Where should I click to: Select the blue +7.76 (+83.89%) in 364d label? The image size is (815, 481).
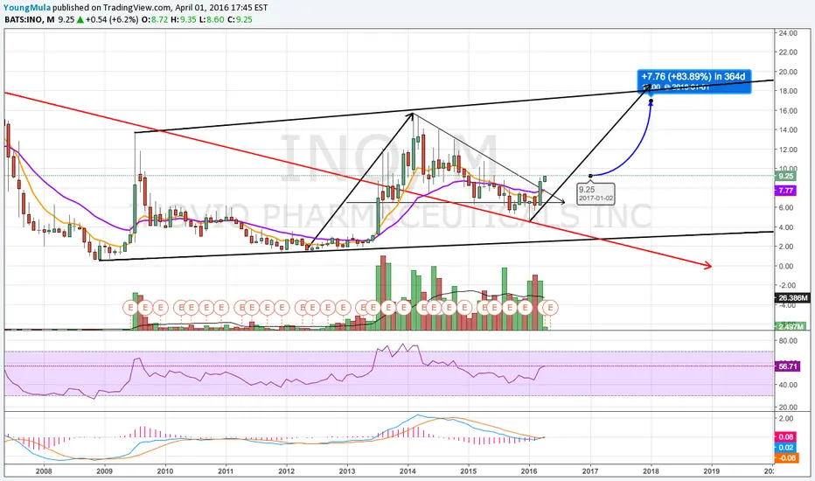point(694,81)
